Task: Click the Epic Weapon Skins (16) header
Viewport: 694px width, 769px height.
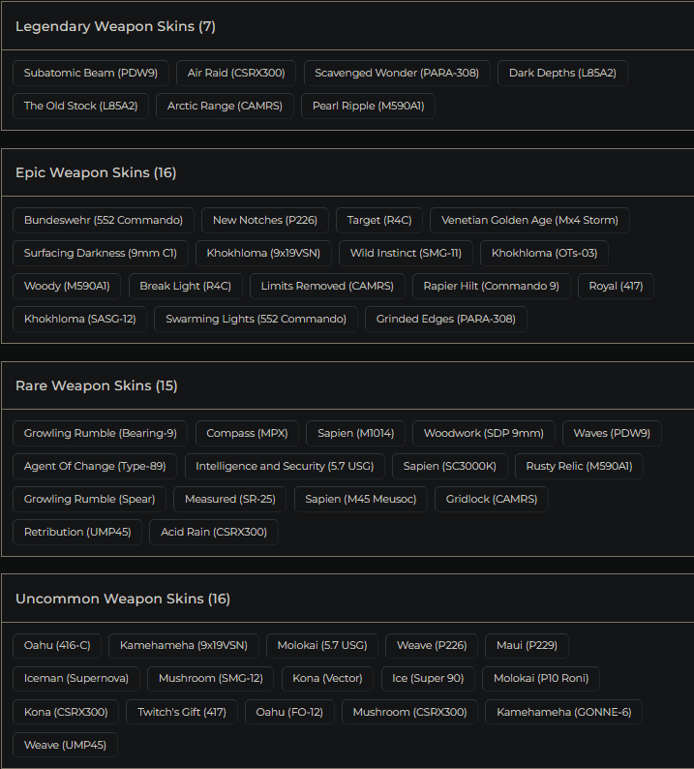Action: pos(96,172)
